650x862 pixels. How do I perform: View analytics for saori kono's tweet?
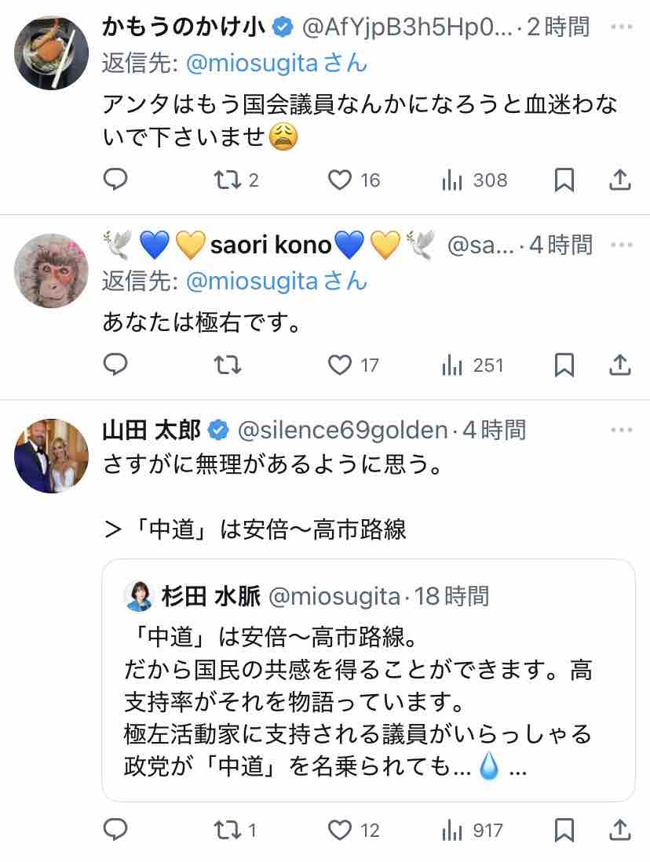pyautogui.click(x=453, y=365)
